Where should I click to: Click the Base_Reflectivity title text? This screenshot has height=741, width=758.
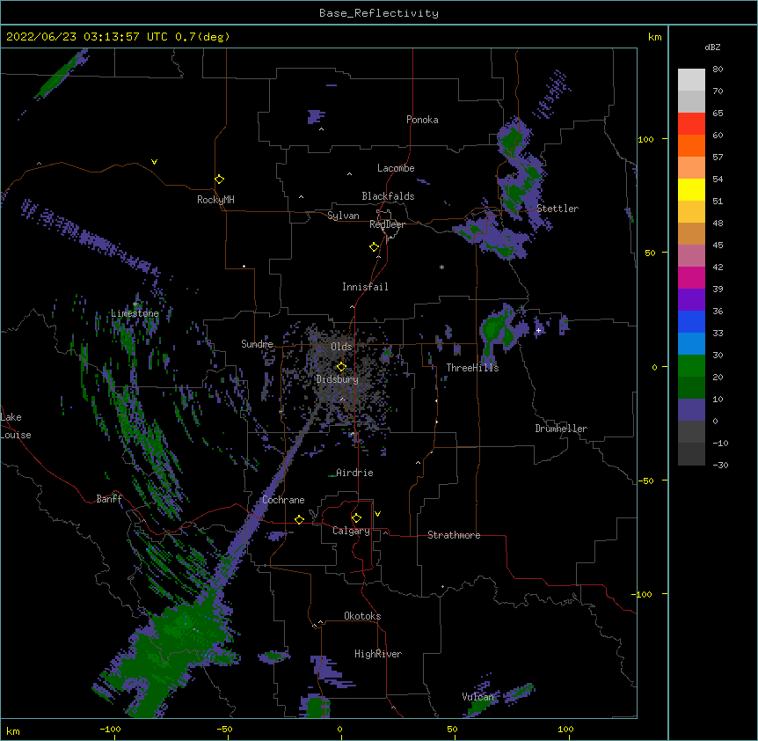[379, 13]
